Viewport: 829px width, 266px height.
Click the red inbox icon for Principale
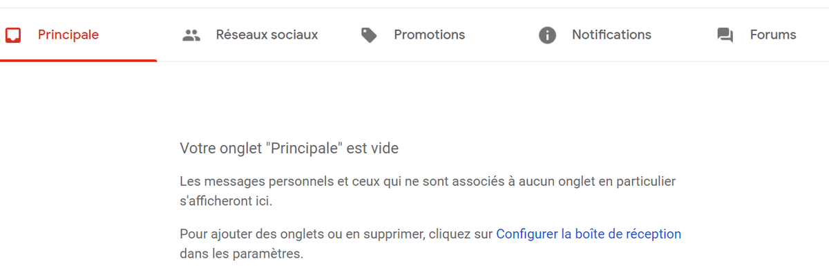pos(12,35)
